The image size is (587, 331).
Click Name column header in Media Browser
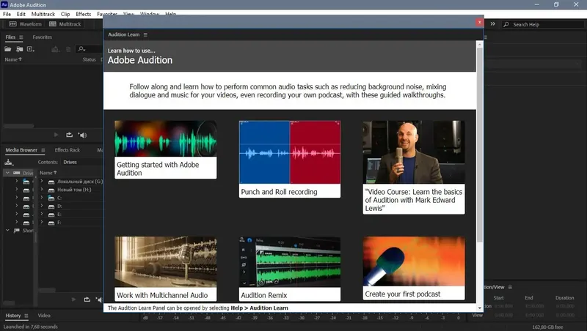[48, 173]
